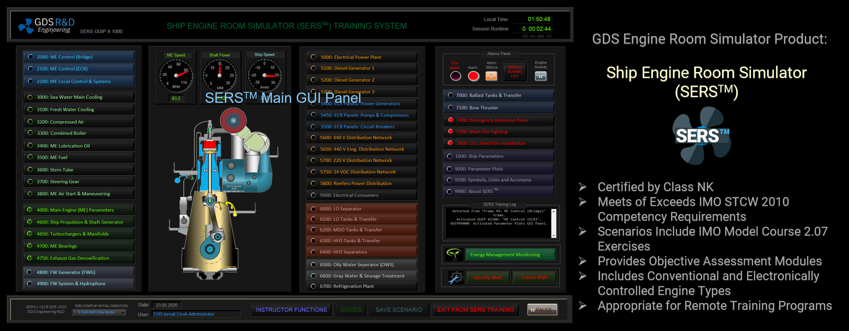Click the Instructor Functions button
The height and width of the screenshot is (331, 849).
(291, 310)
